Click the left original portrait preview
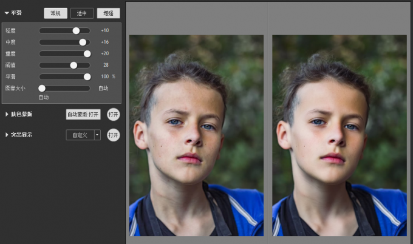The image size is (413, 244). (x=196, y=135)
